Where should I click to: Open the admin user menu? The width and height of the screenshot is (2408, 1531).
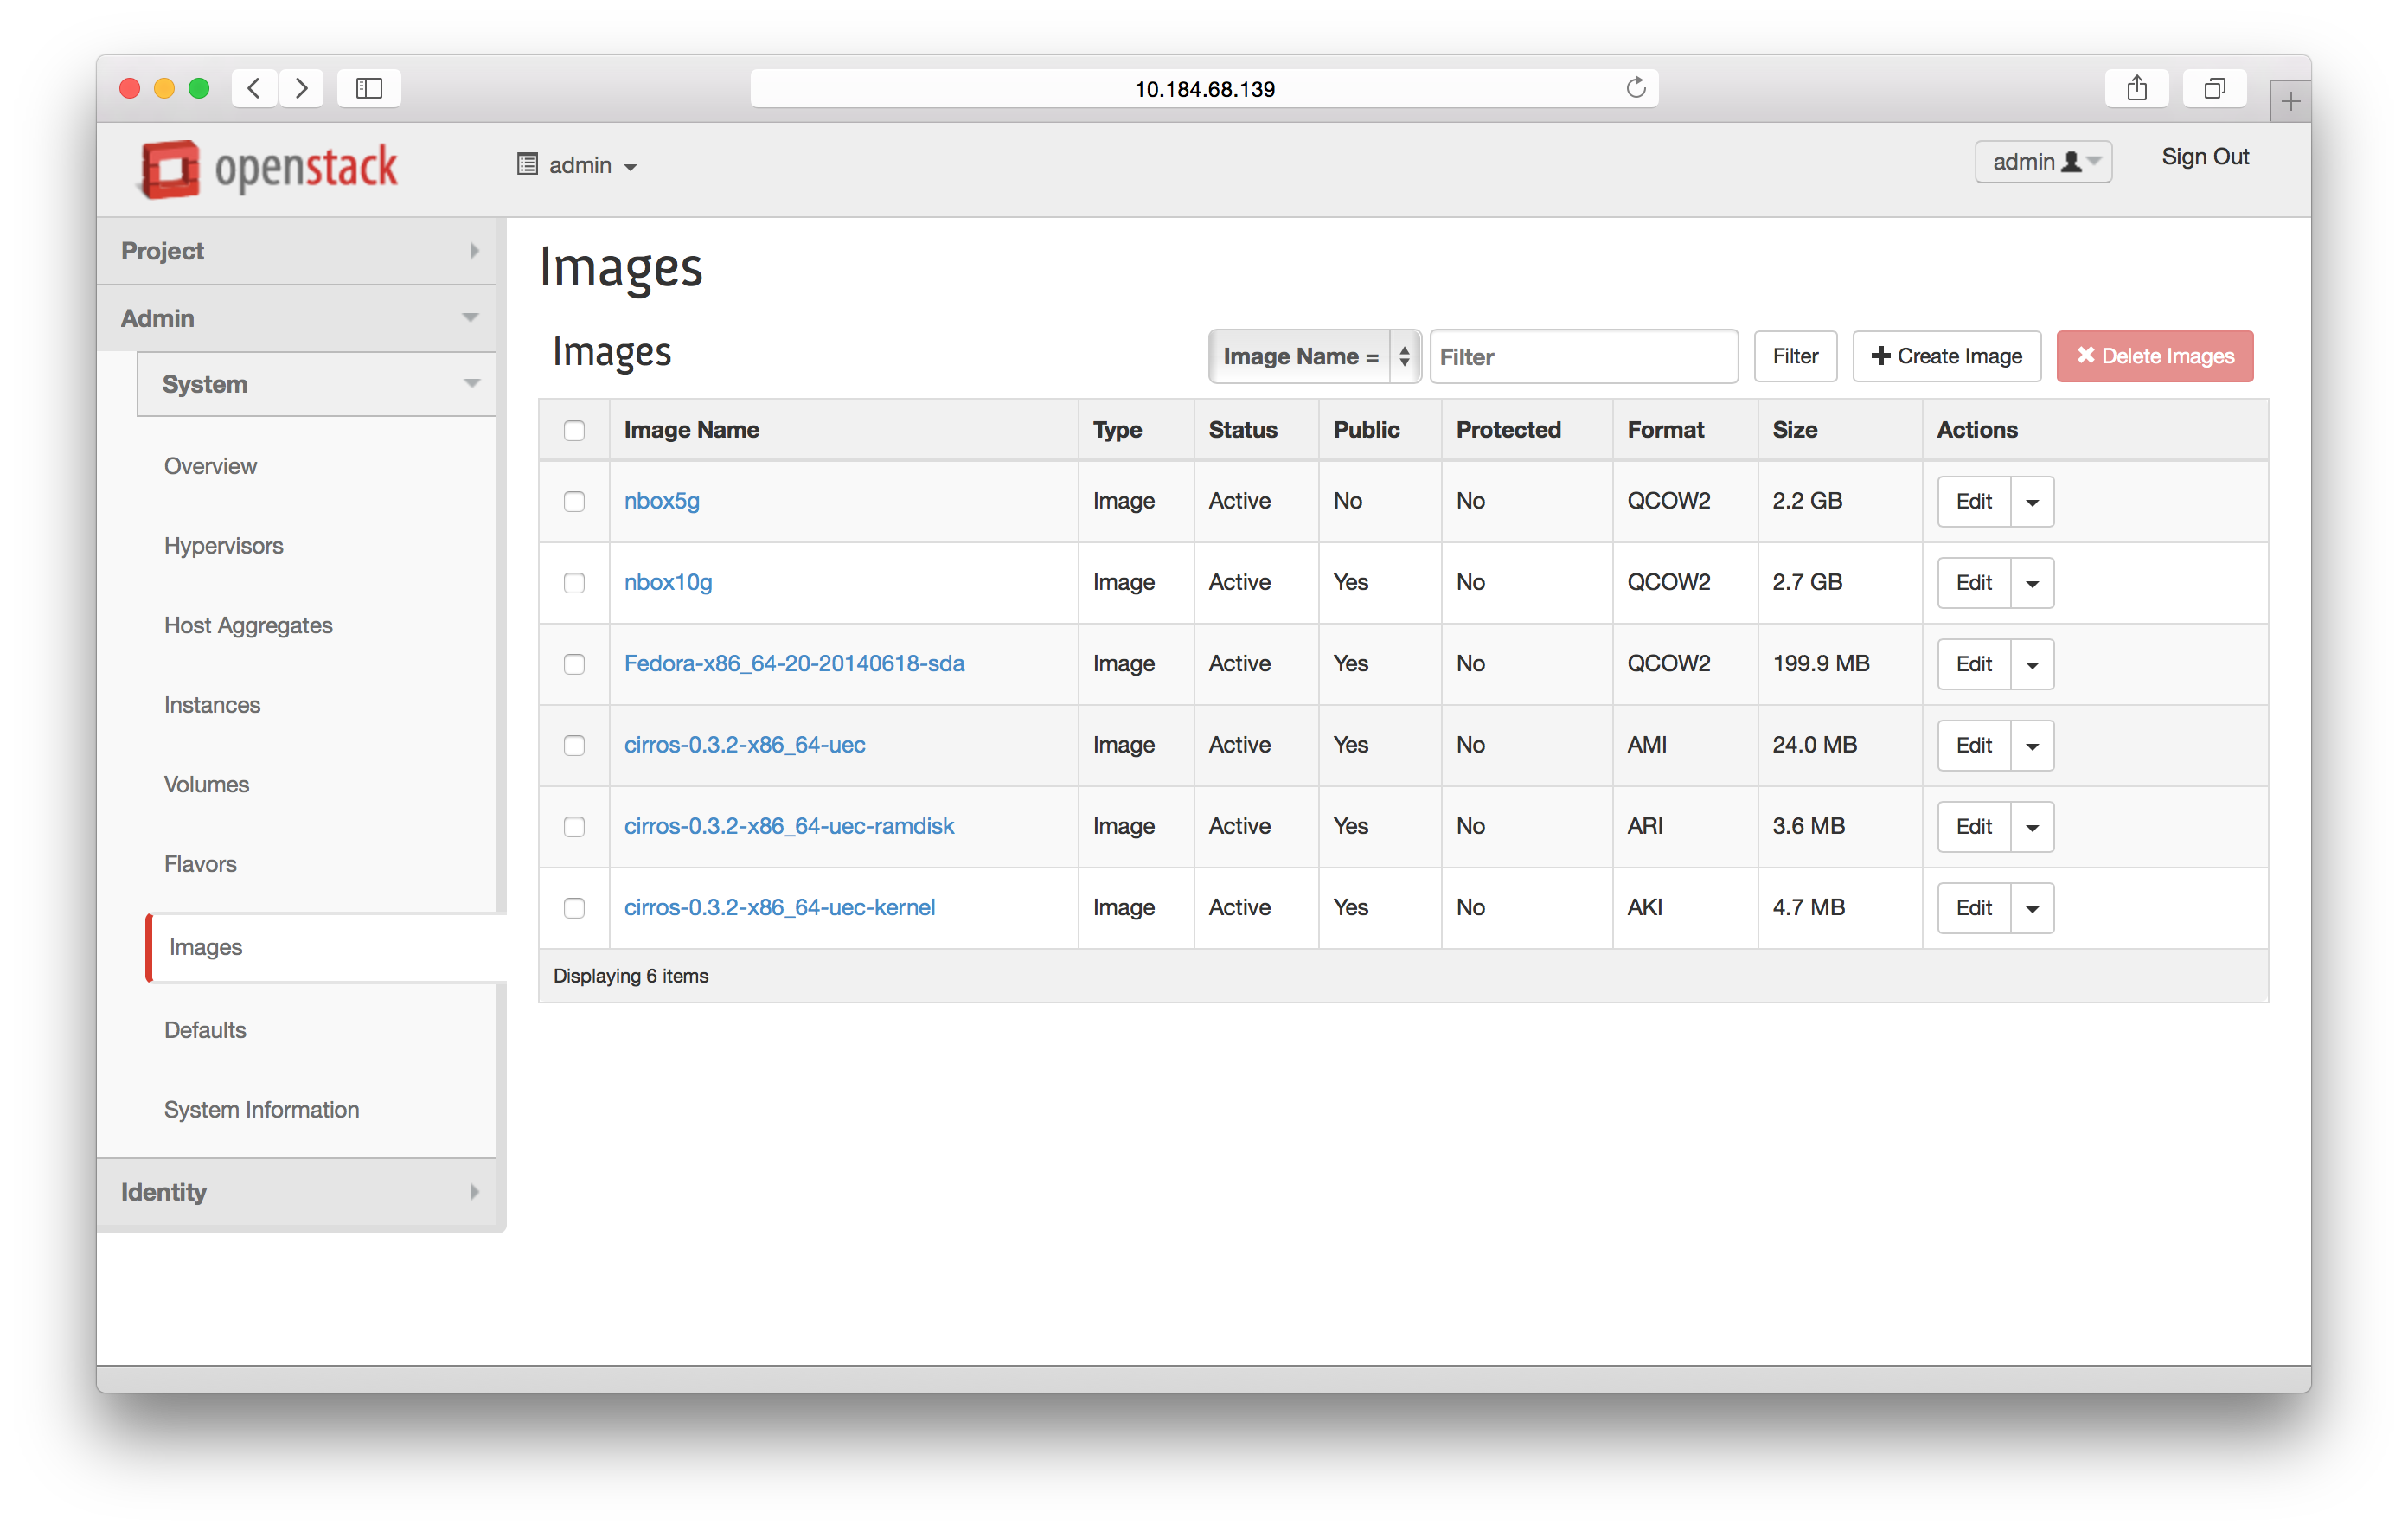[2043, 162]
